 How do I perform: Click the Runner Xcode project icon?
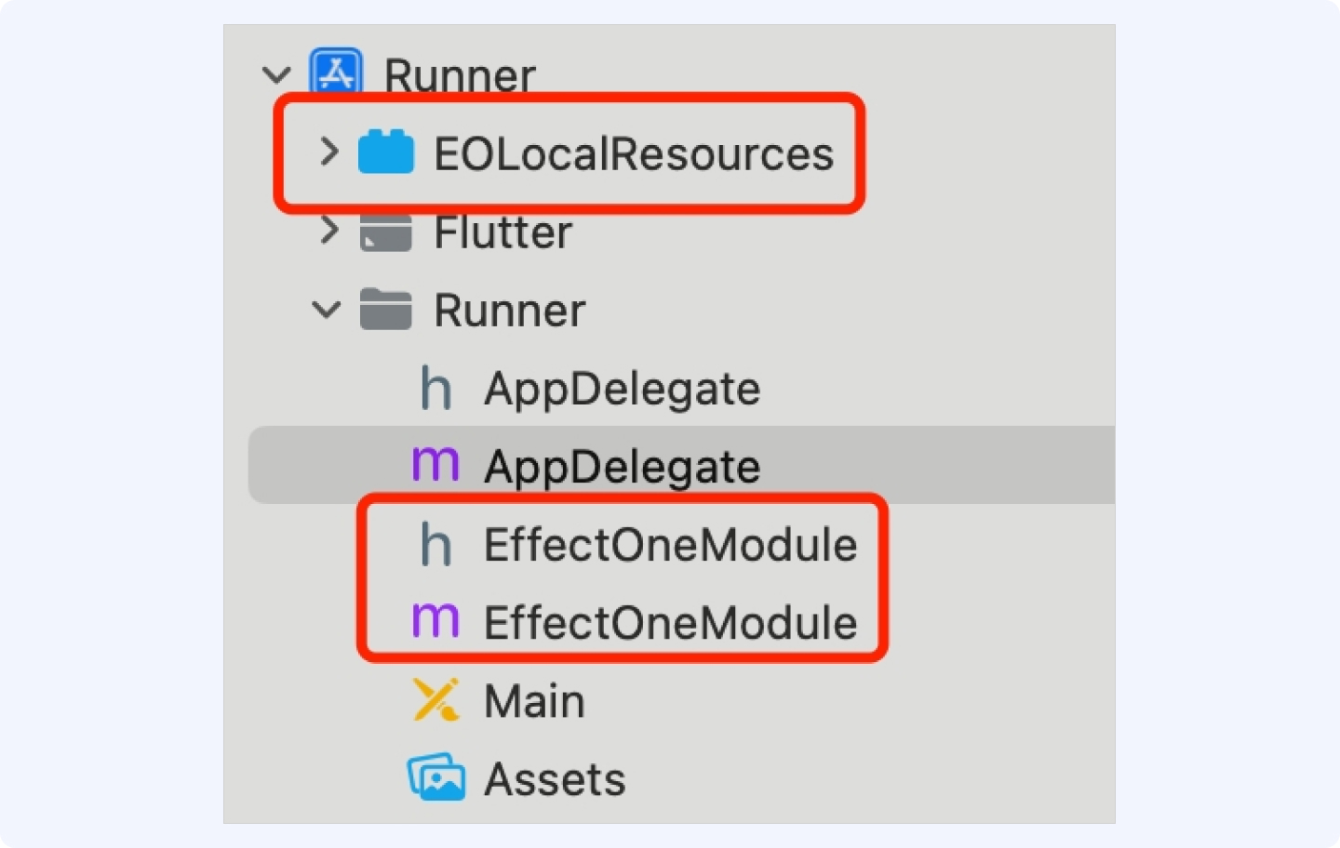coord(336,73)
